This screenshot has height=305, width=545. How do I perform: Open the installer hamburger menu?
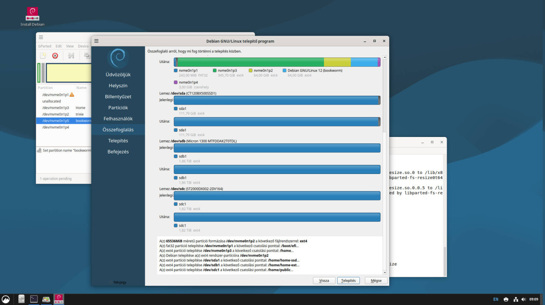click(97, 41)
